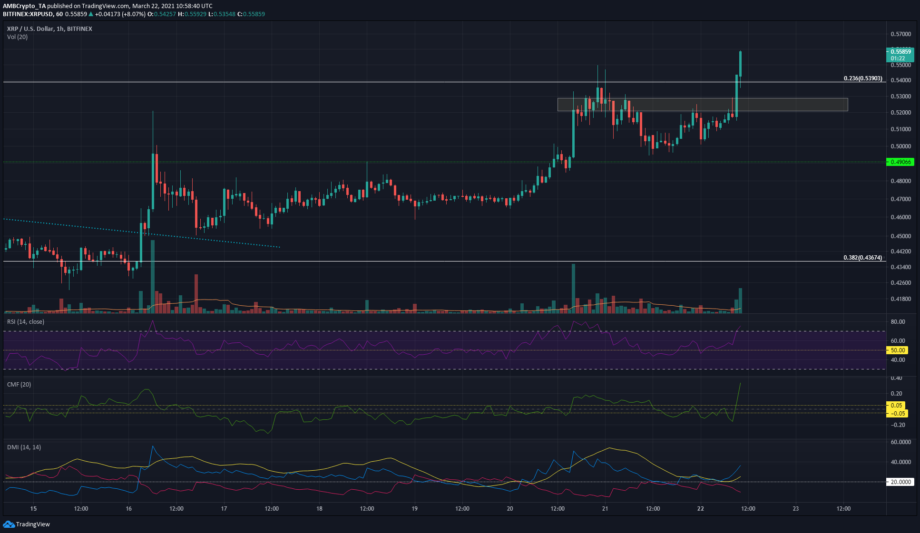
Task: Click the yellow 50.00 RSI level tag
Action: pyautogui.click(x=898, y=350)
